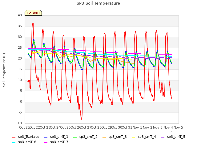Click the Oct 26 x-axis tick label
This screenshot has height=148, width=197.
pos(76,127)
